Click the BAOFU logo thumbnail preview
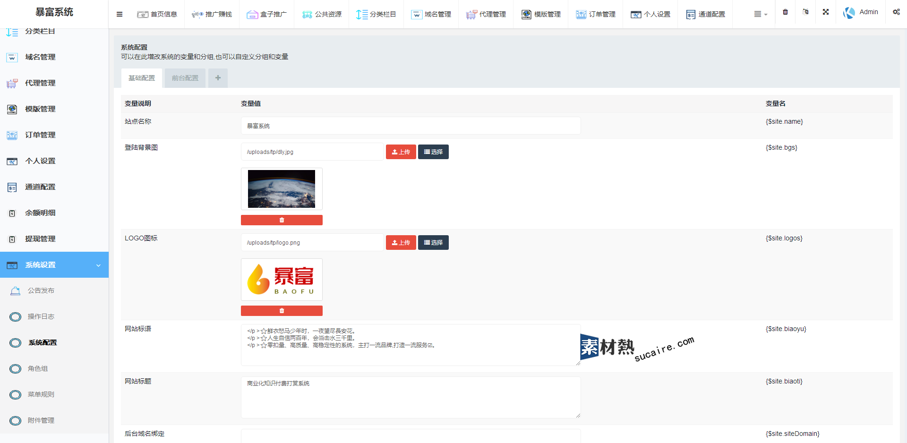 coord(282,280)
